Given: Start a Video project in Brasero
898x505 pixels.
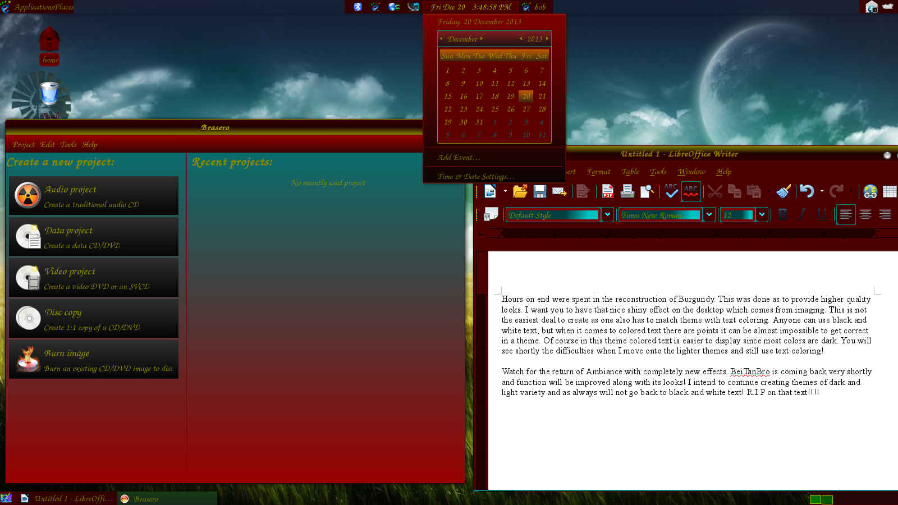Looking at the screenshot, I should (x=94, y=278).
